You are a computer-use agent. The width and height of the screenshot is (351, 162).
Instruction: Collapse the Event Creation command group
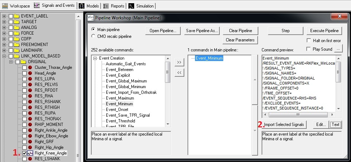click(95, 58)
